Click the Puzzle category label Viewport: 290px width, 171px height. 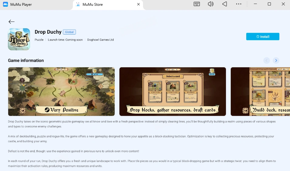point(39,40)
